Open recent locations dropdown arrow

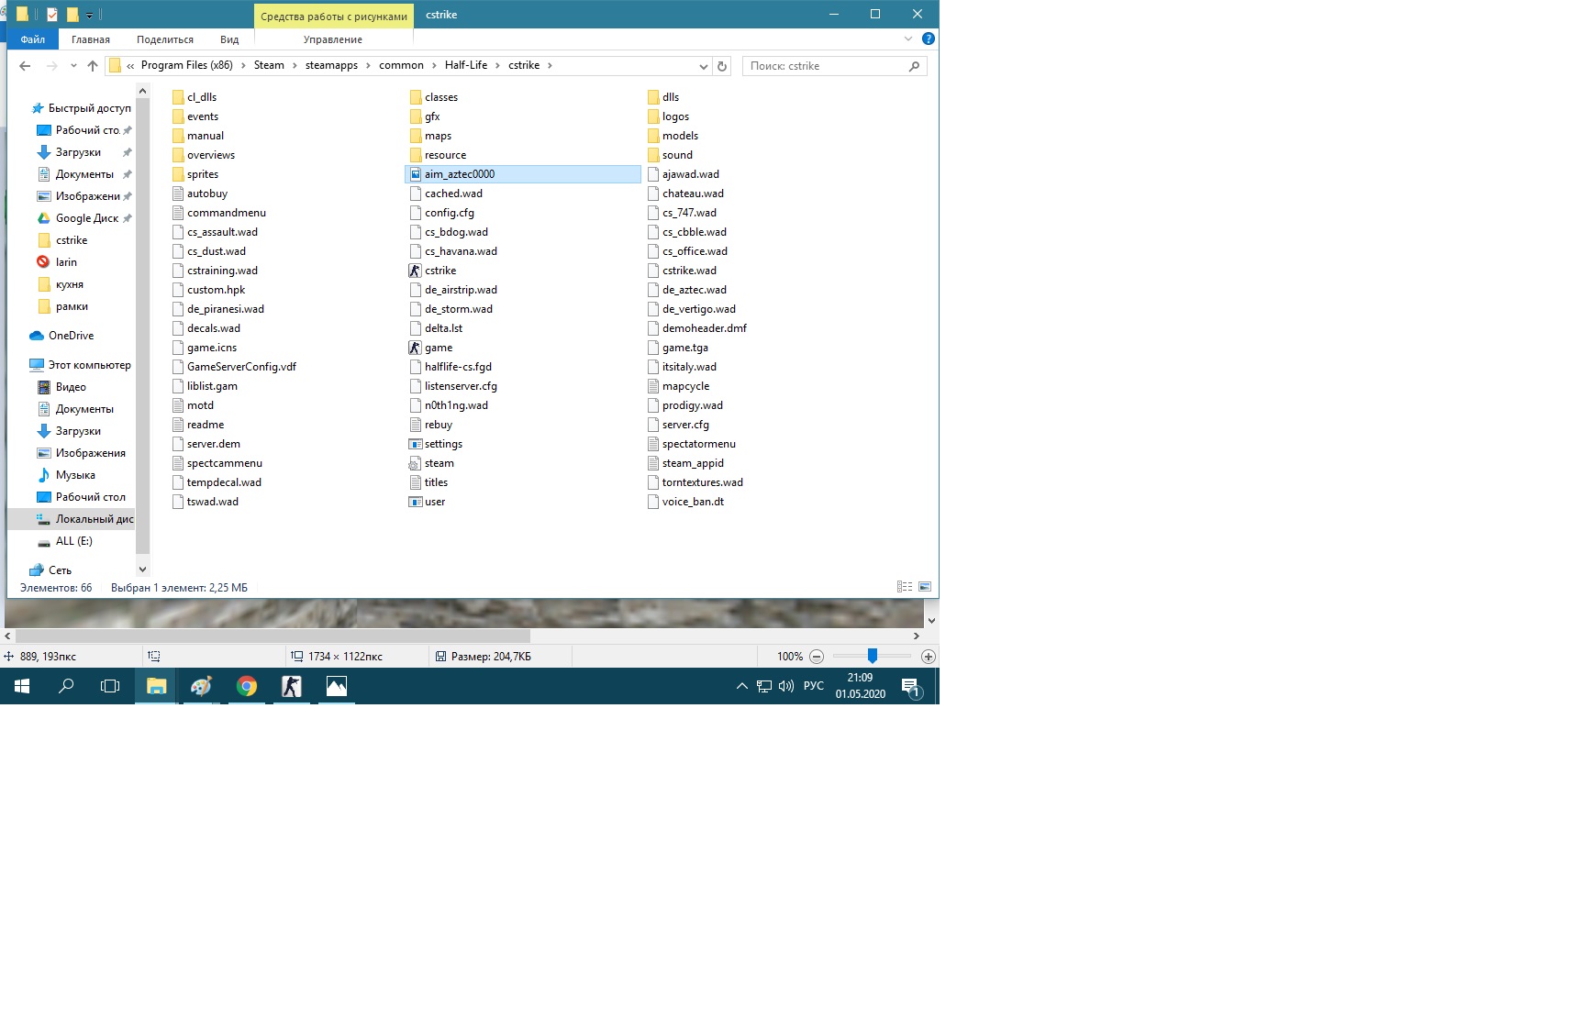[73, 66]
